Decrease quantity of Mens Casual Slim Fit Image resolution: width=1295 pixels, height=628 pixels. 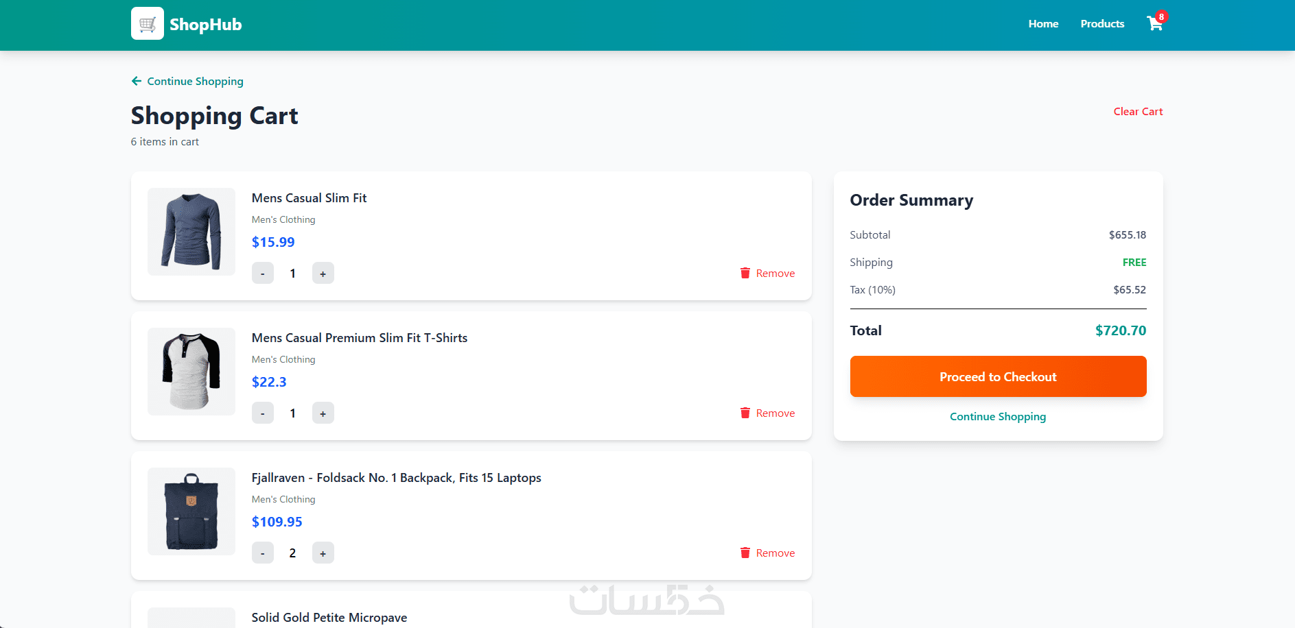pos(263,273)
